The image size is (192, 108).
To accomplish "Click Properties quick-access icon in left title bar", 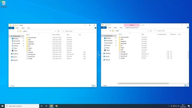I will click(13, 25).
